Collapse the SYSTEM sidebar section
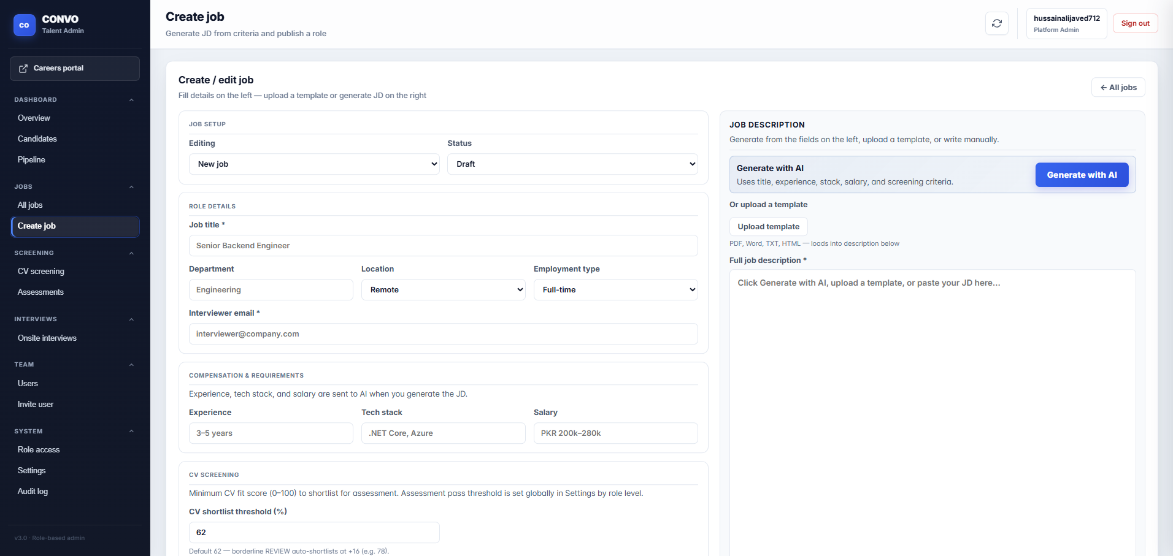This screenshot has height=556, width=1173. [x=131, y=431]
